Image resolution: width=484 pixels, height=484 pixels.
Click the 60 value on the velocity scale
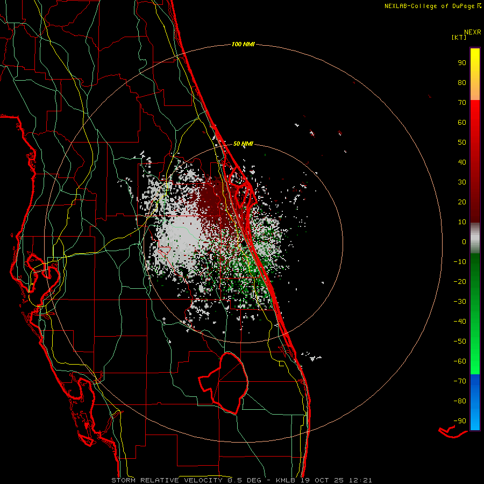tap(462, 123)
